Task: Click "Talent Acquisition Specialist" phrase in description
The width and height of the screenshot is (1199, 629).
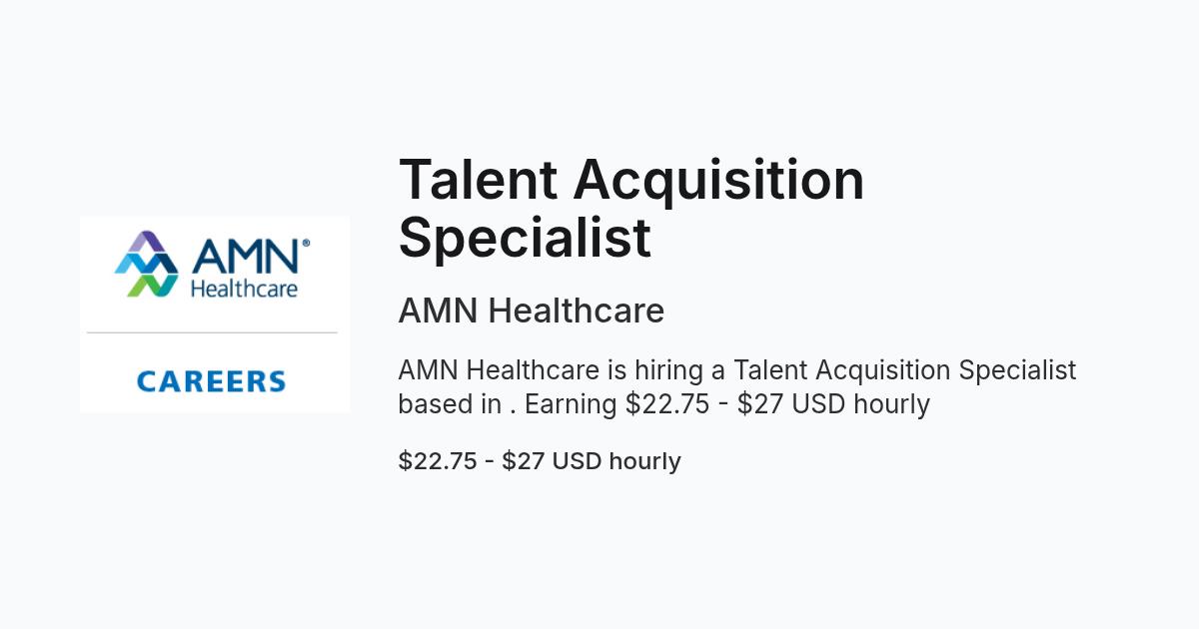Action: tap(905, 370)
